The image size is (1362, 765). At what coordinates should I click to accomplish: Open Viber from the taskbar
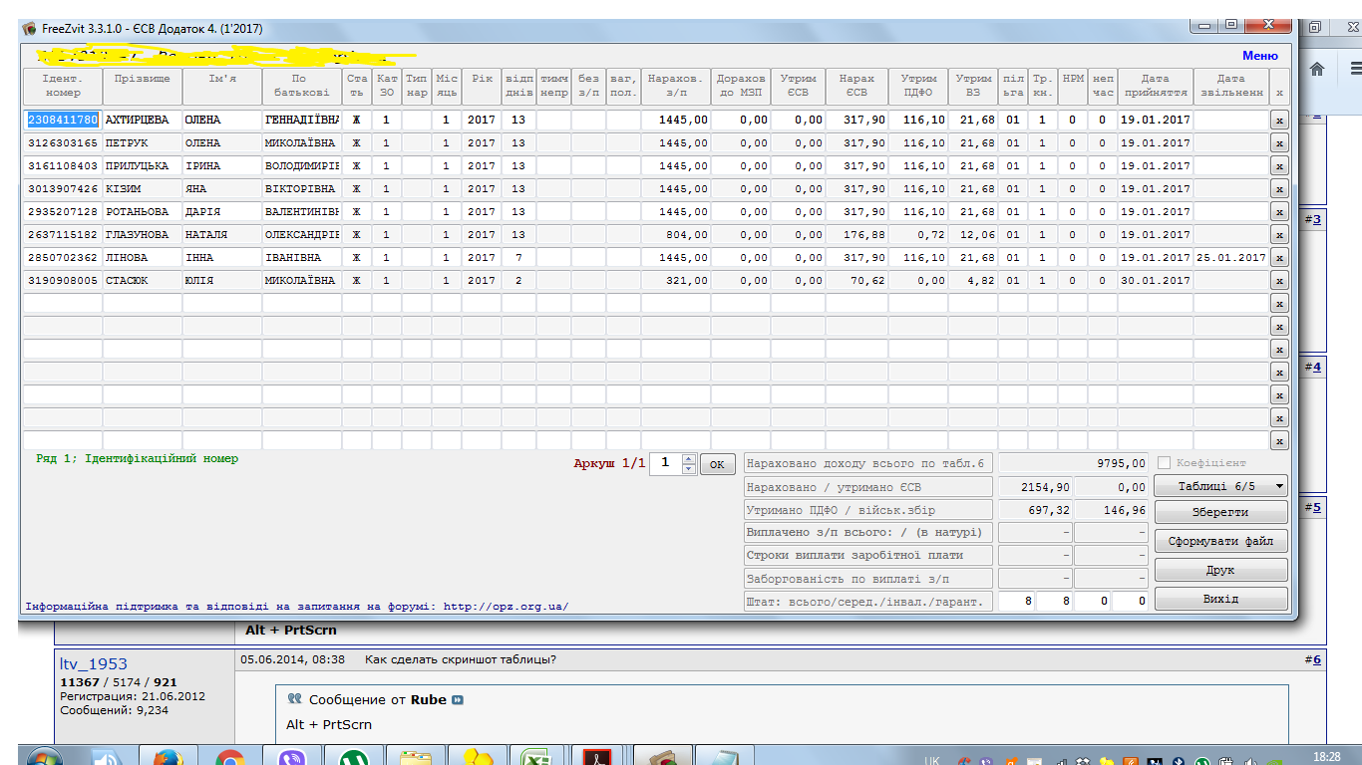pyautogui.click(x=290, y=758)
